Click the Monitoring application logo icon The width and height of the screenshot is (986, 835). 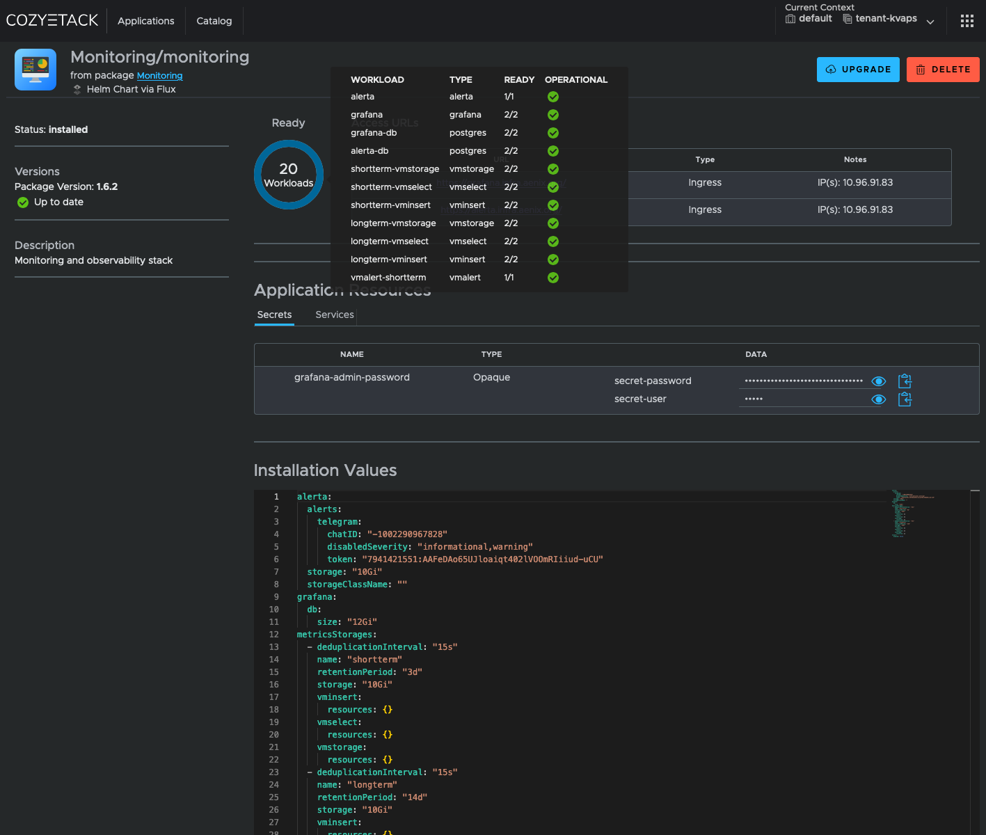35,70
